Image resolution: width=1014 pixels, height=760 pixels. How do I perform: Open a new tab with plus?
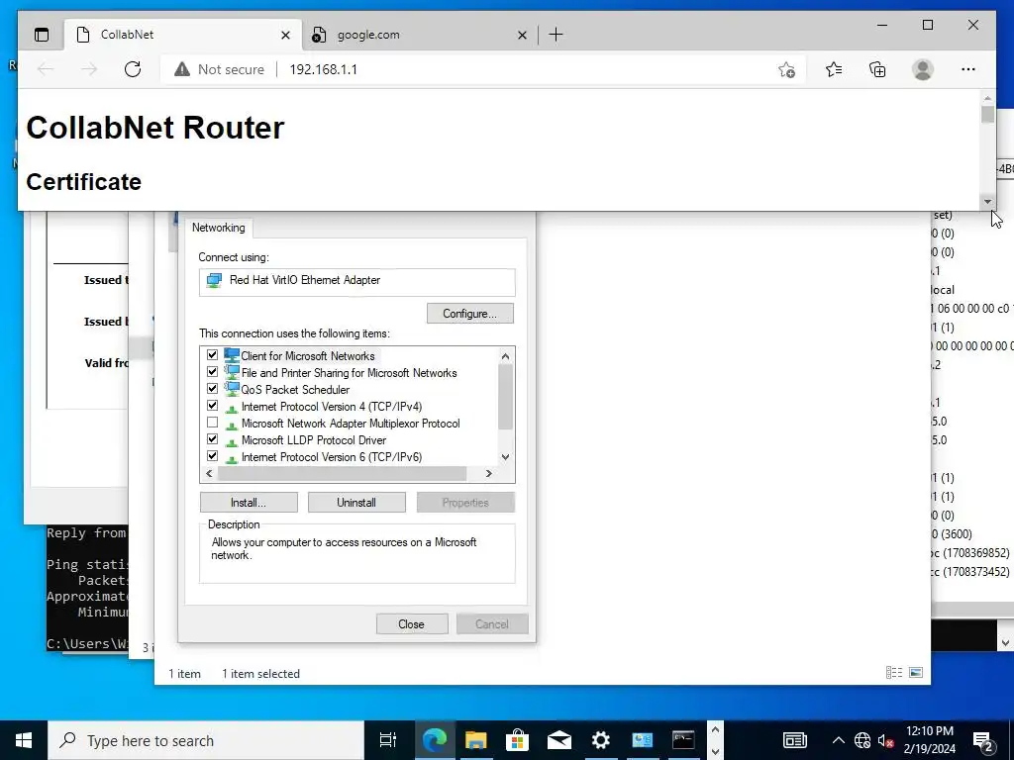pos(556,35)
